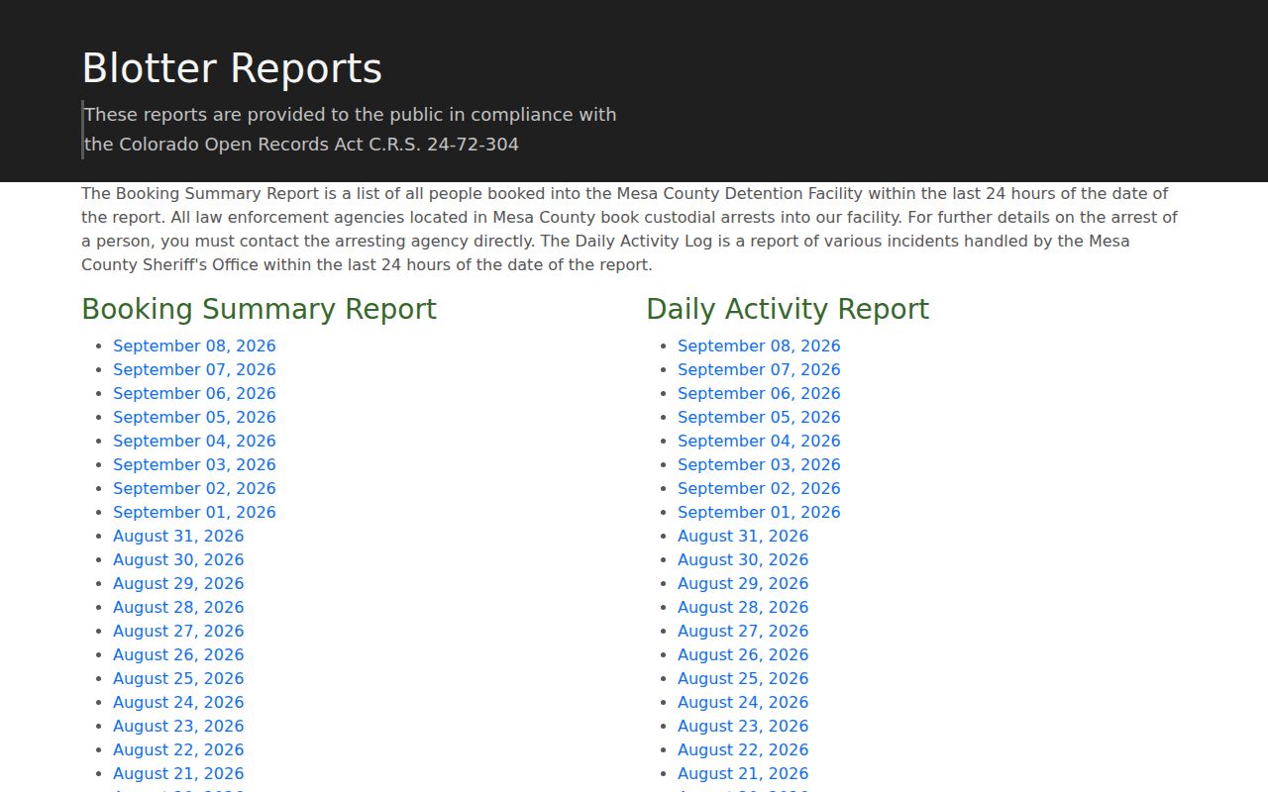
Task: Open Booking Summary Report for September 01, 2026
Action: [x=194, y=512]
